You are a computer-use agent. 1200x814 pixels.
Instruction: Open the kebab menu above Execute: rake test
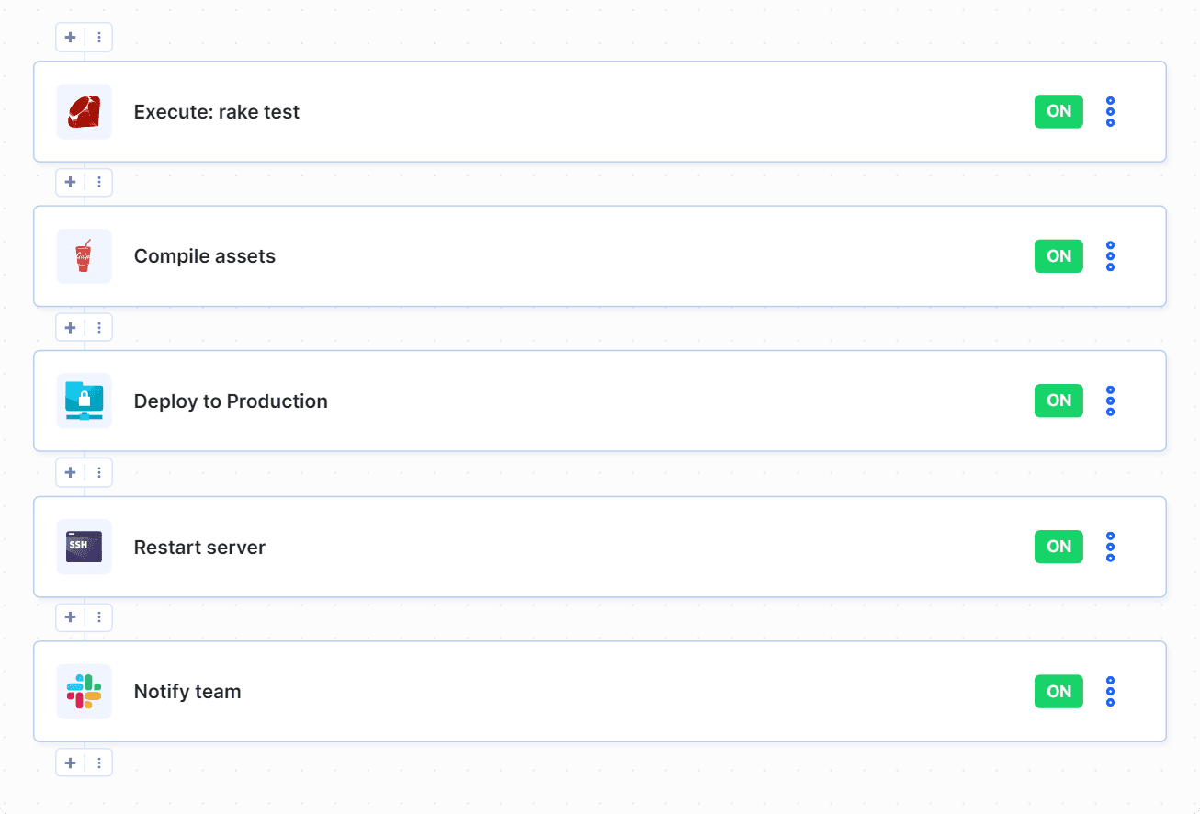[x=98, y=37]
